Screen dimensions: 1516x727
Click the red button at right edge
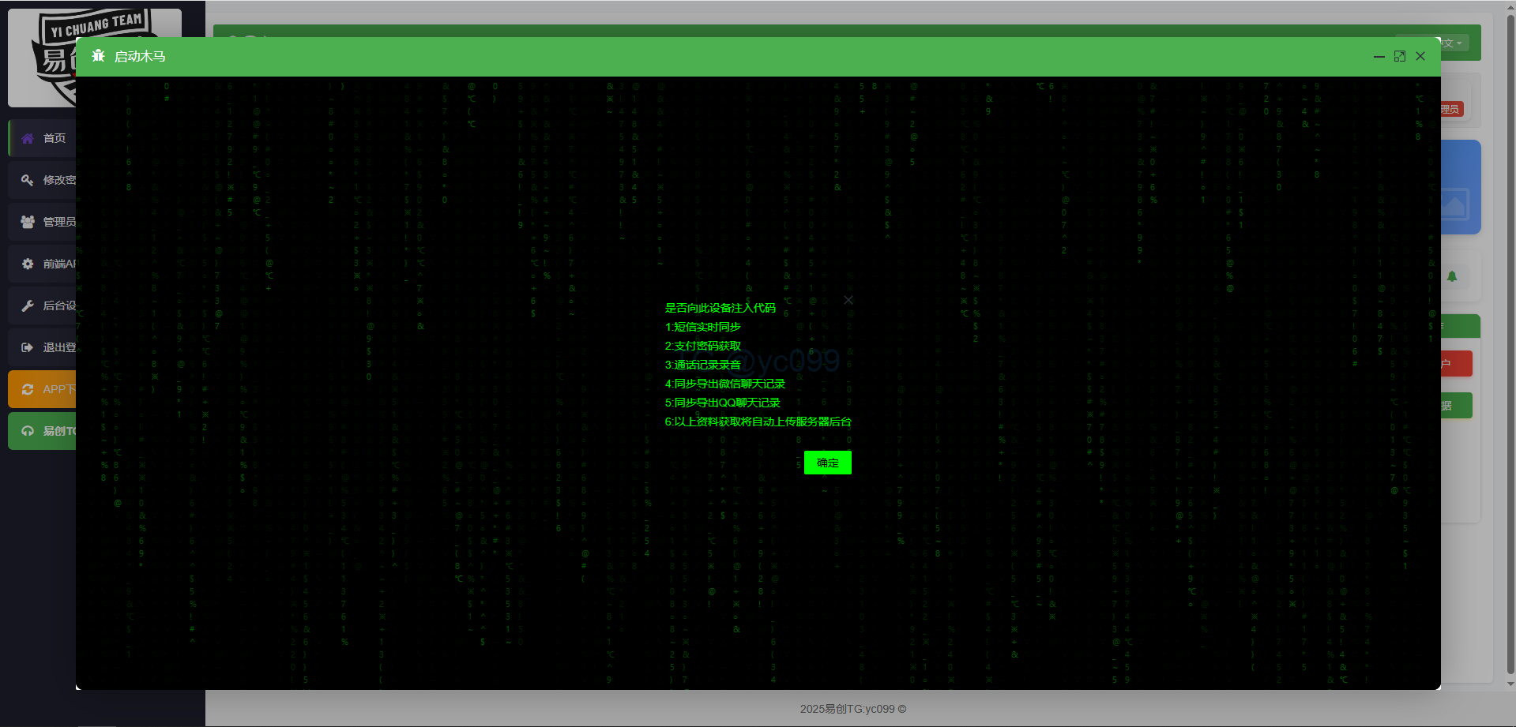tap(1456, 364)
